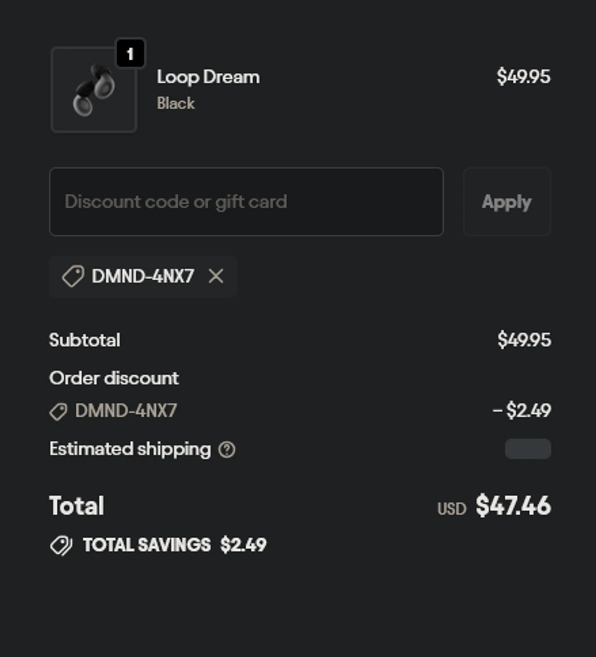The image size is (596, 657).
Task: Open the Estimated shipping help icon
Action: 227,449
